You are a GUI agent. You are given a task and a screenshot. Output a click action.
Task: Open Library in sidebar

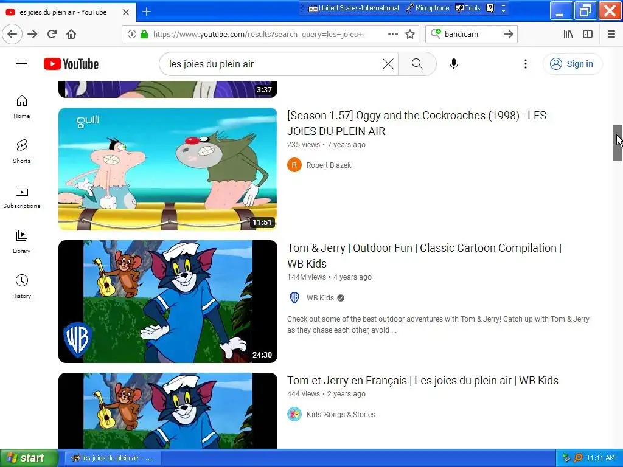[x=22, y=241]
